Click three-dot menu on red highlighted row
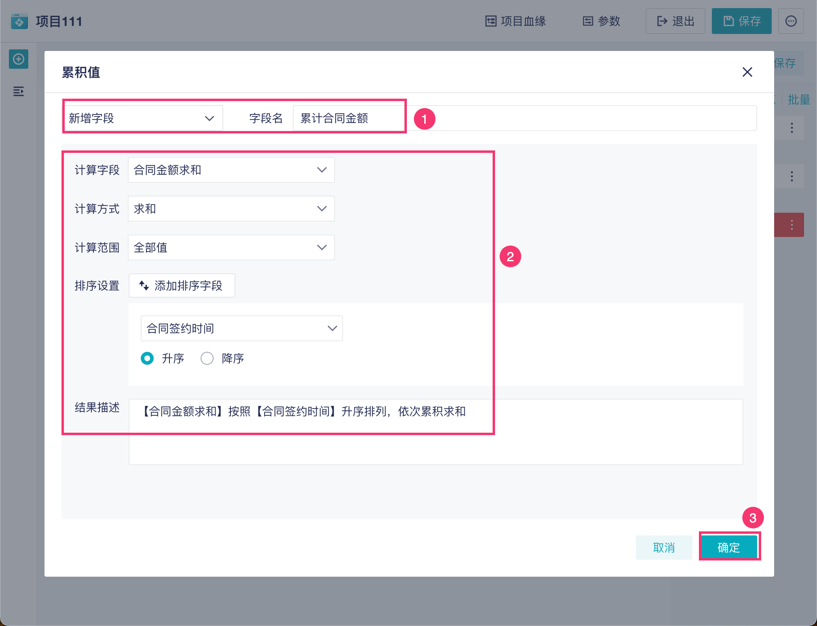Image resolution: width=817 pixels, height=626 pixels. pyautogui.click(x=792, y=225)
